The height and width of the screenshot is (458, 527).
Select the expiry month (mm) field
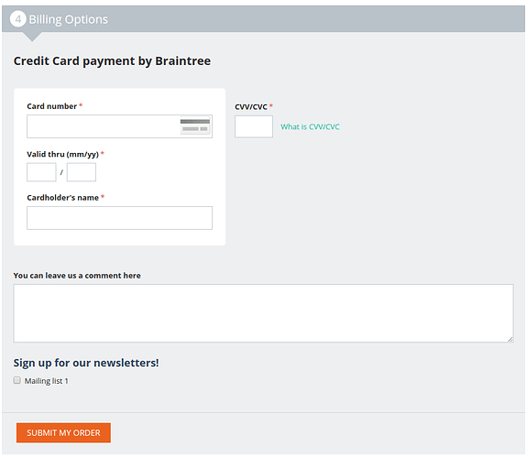pyautogui.click(x=41, y=172)
